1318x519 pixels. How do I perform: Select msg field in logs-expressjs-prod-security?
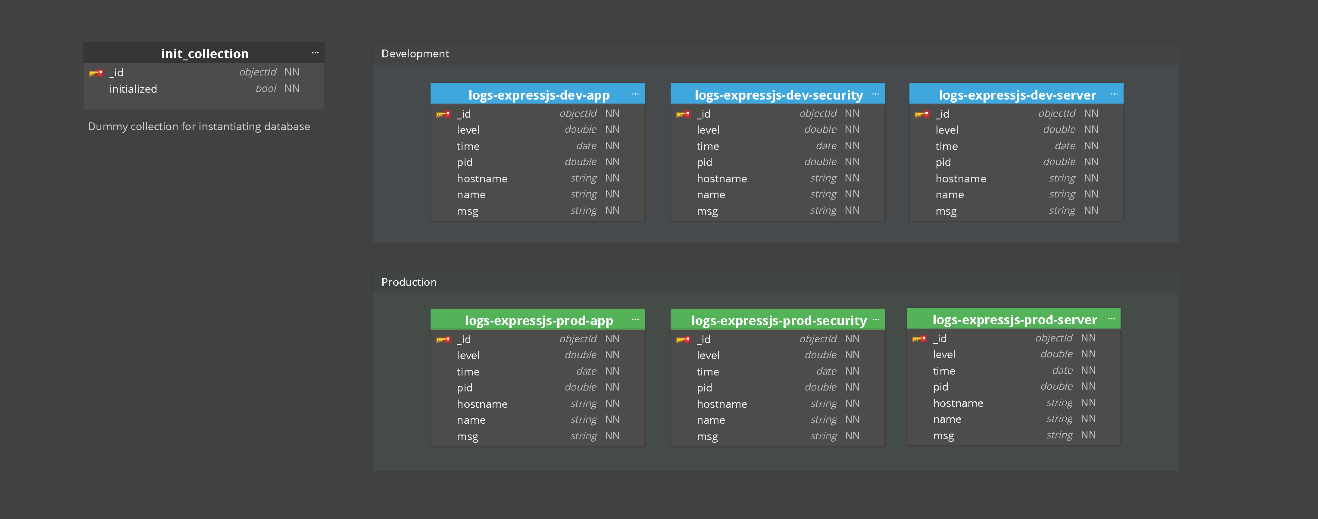777,436
